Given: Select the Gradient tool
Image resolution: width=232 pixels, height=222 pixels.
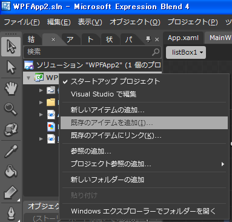Looking at the screenshot, I should 11,192.
